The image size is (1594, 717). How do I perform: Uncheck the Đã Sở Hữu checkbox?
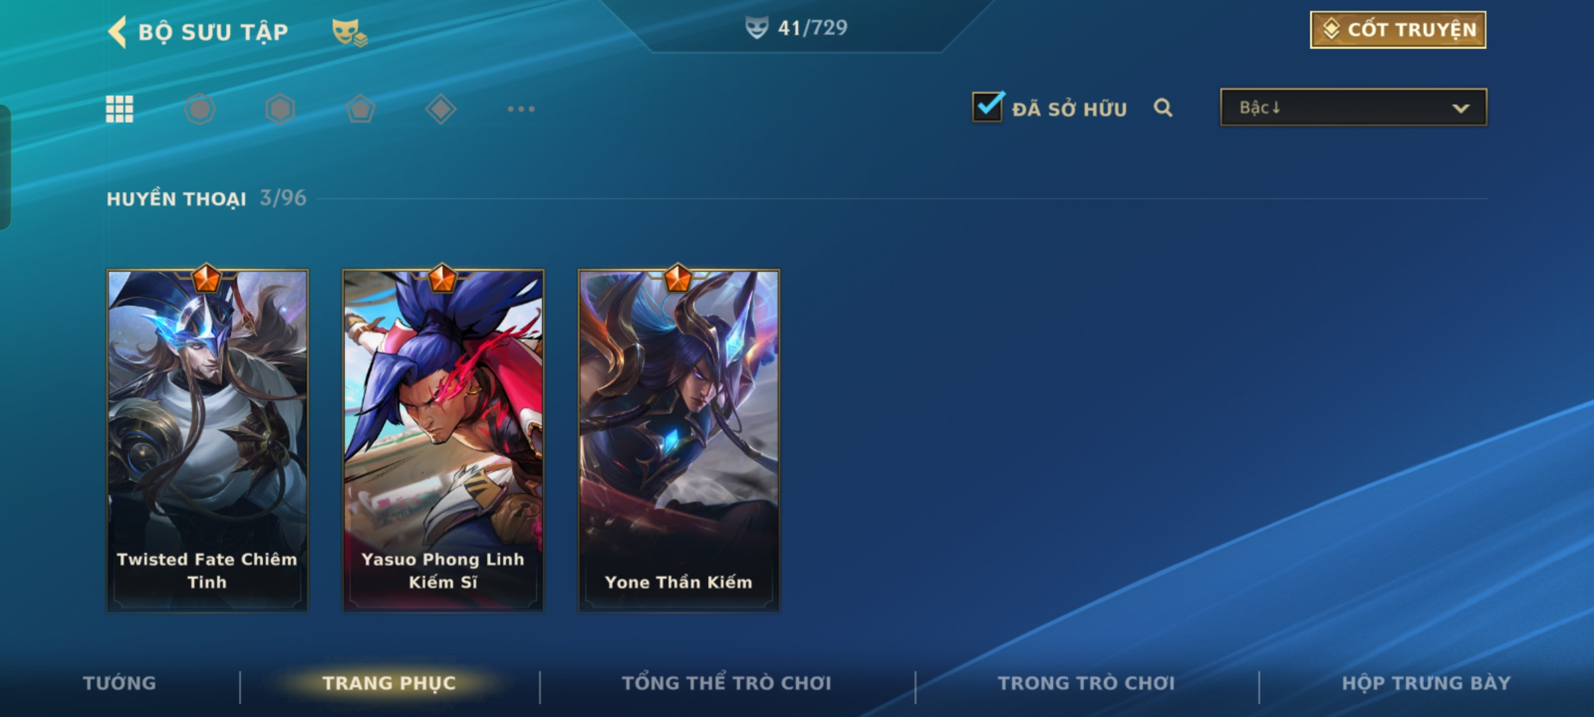point(988,106)
